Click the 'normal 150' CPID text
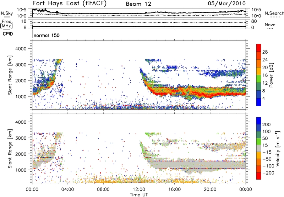 pos(47,35)
